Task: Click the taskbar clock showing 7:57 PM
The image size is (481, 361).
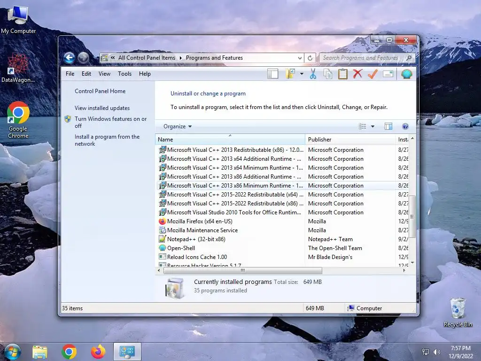Action: point(460,352)
